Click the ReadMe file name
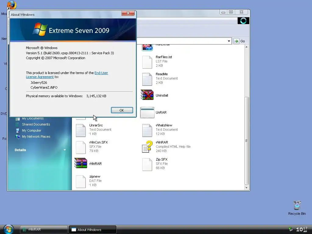The image size is (312, 234). point(161,74)
